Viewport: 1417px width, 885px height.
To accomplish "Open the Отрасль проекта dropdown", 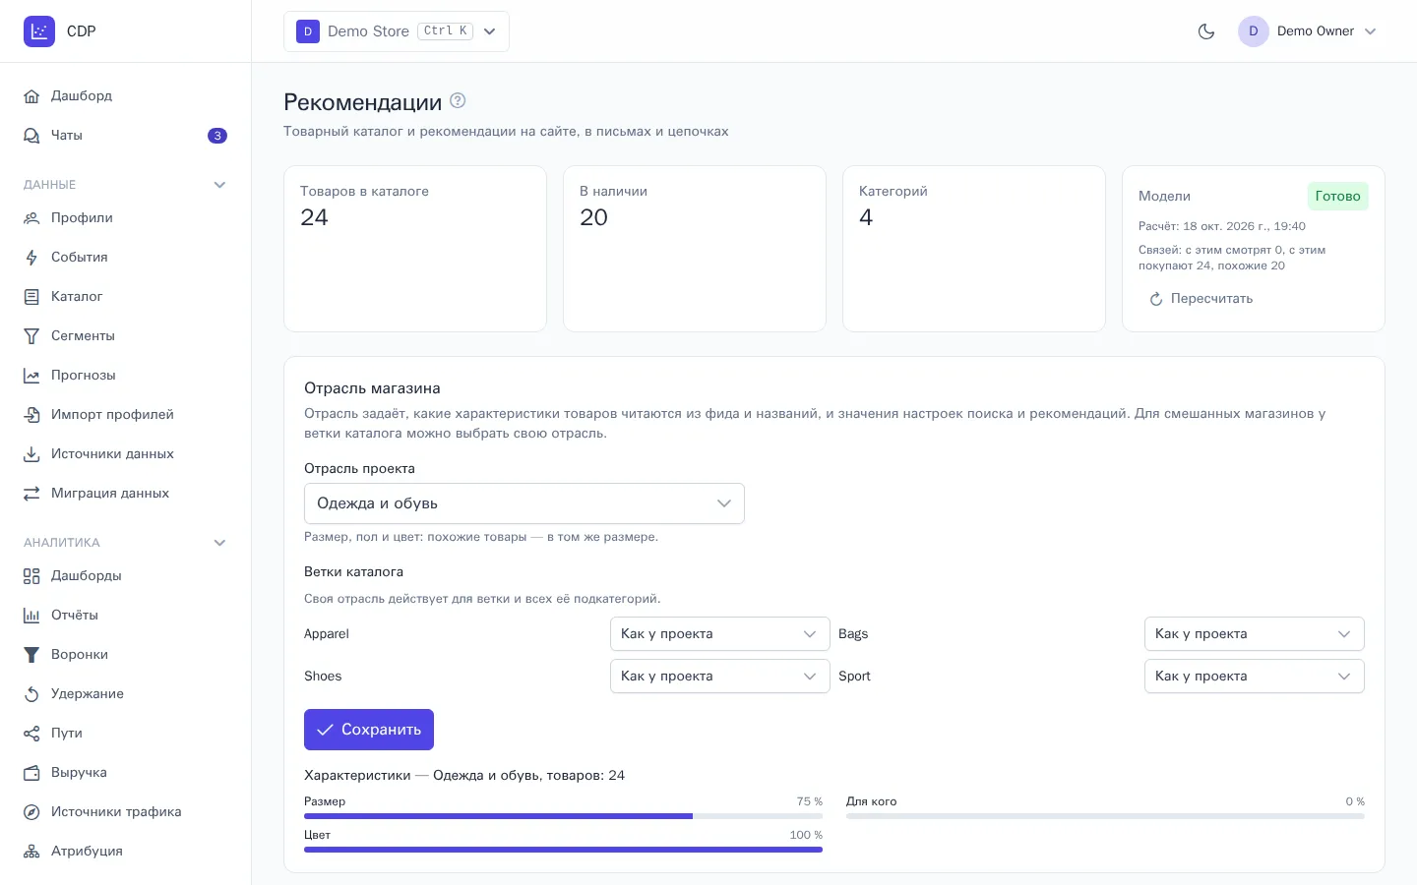I will point(524,503).
